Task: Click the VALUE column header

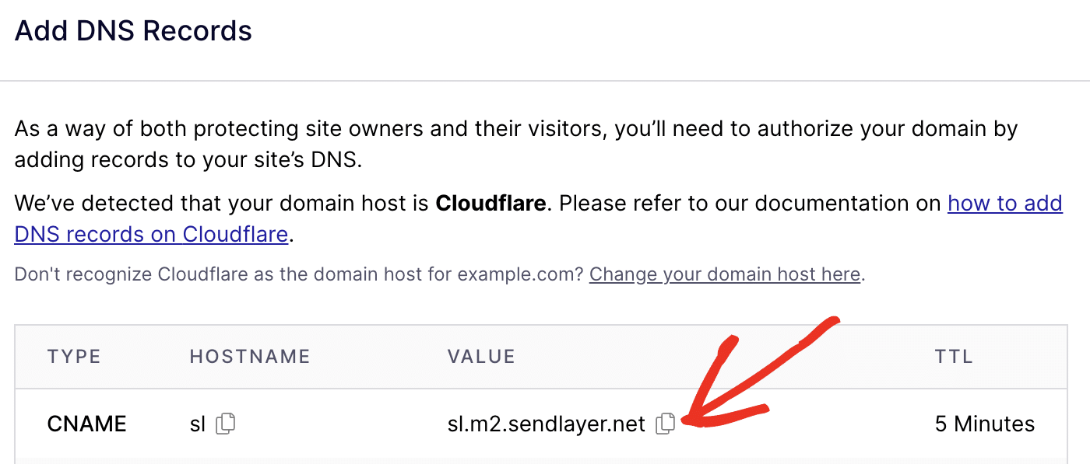Action: point(480,357)
